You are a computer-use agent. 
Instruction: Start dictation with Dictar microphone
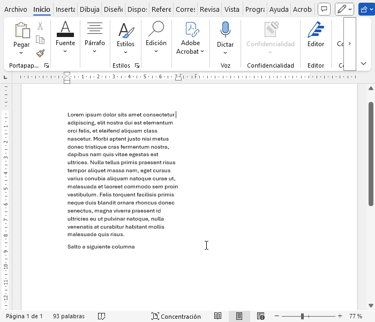pyautogui.click(x=225, y=30)
